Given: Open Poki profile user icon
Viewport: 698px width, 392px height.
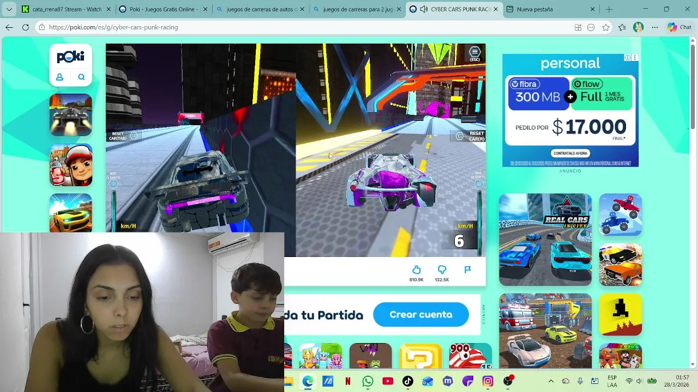Looking at the screenshot, I should tap(59, 77).
